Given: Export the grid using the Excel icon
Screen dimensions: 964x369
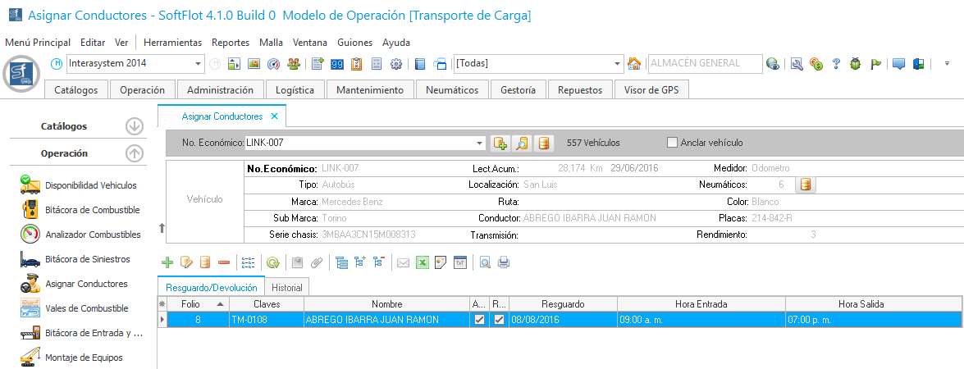Looking at the screenshot, I should click(422, 262).
